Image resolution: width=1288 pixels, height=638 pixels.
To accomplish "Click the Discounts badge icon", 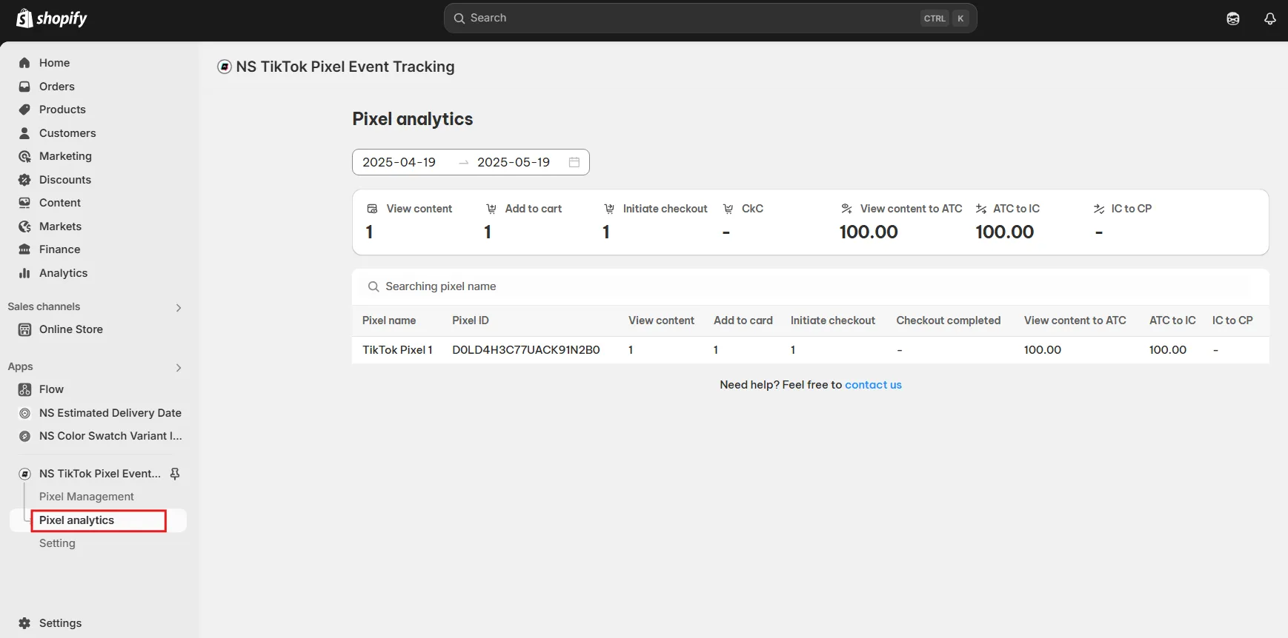I will [24, 180].
